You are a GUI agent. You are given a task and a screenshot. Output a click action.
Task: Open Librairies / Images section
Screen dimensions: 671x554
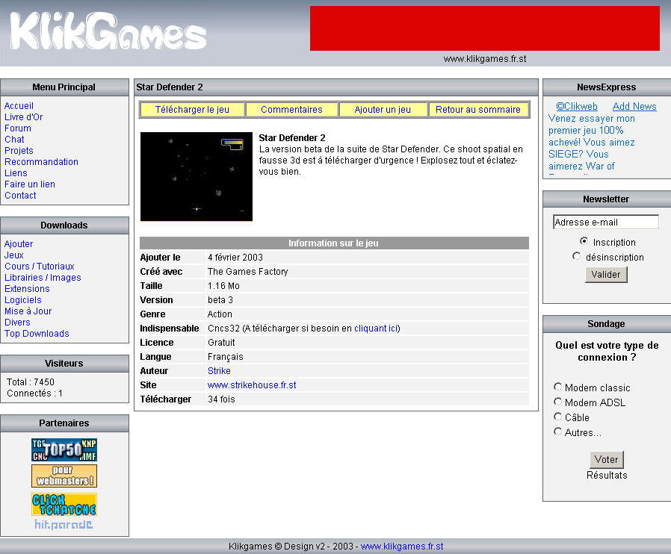coord(43,278)
